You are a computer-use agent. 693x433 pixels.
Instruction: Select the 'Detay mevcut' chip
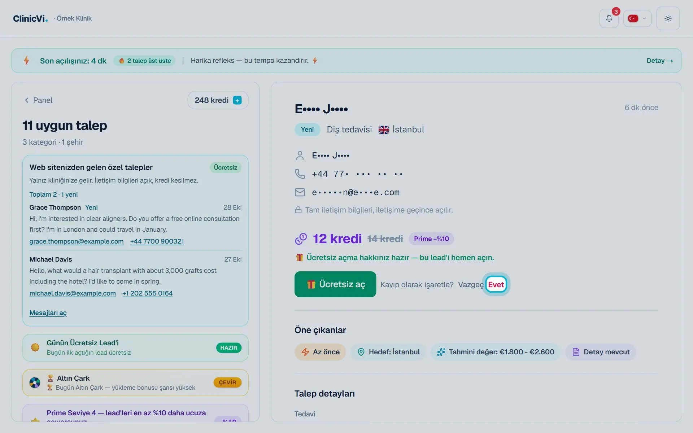coord(601,352)
